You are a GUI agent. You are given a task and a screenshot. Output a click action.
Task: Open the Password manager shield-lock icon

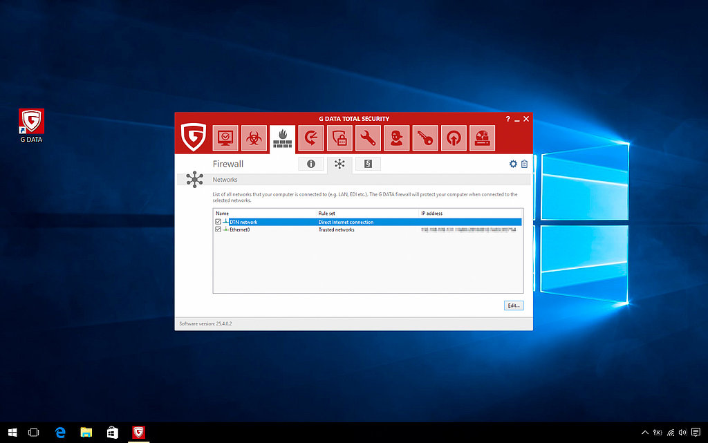pos(339,138)
